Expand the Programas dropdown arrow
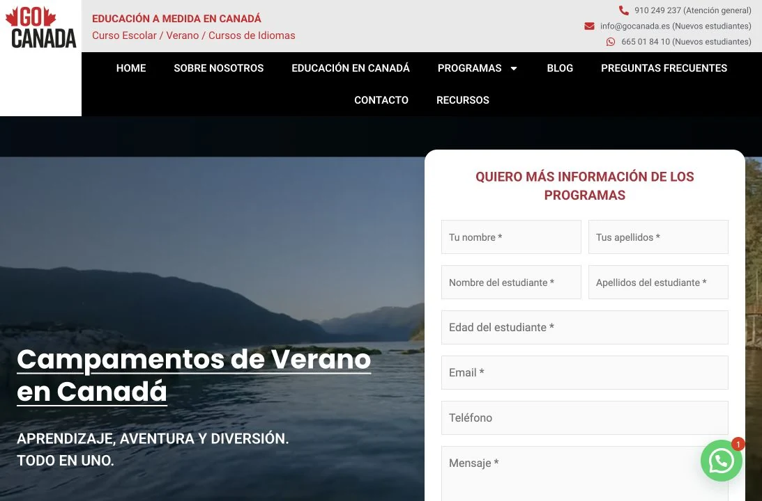 (x=514, y=68)
